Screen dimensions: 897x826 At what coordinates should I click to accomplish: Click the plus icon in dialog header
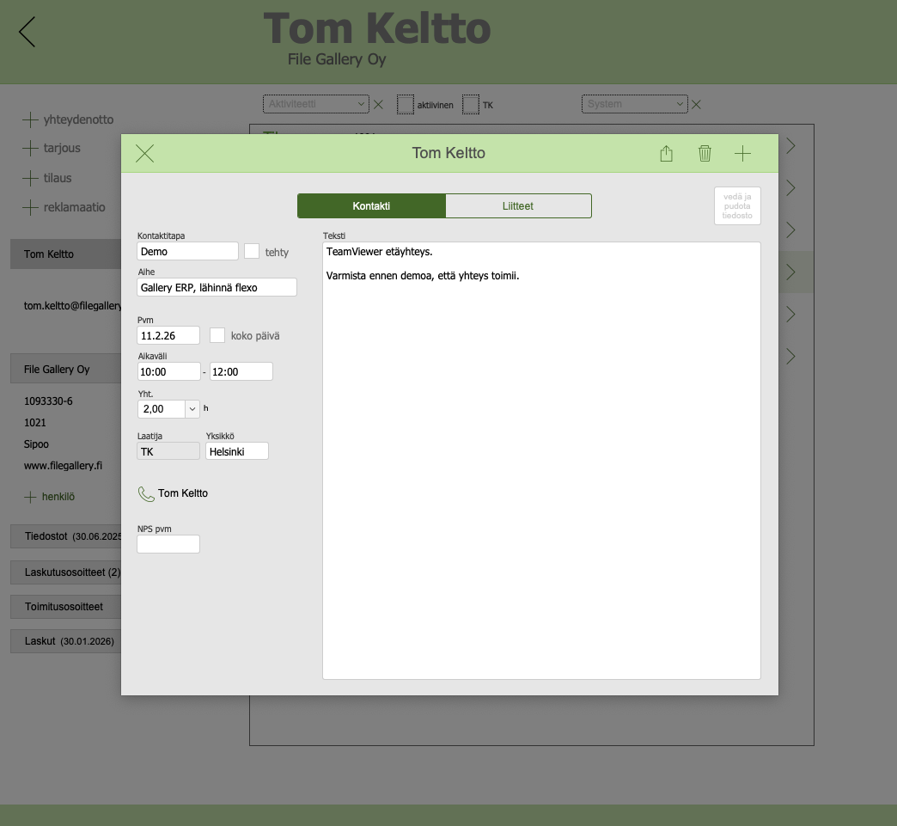742,154
